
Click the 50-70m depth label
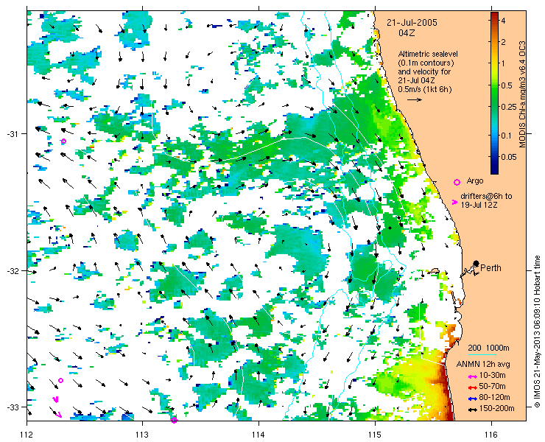click(x=492, y=387)
